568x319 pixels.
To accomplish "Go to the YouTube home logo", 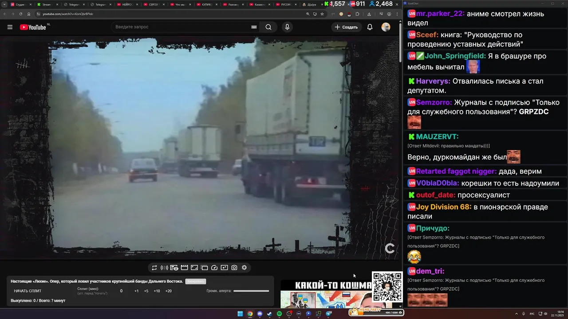I will 33,27.
